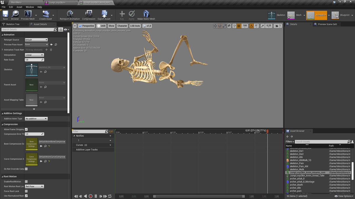Open the Preview Mesh toolbar icon

pos(28,15)
